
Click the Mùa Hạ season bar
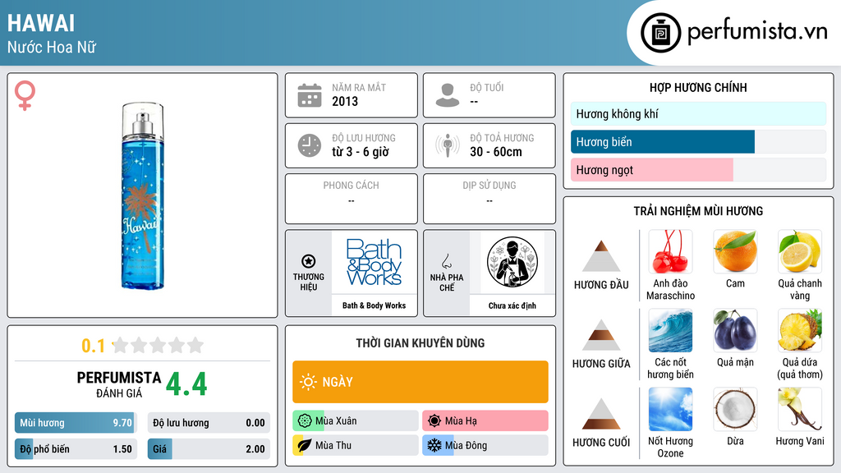[485, 420]
